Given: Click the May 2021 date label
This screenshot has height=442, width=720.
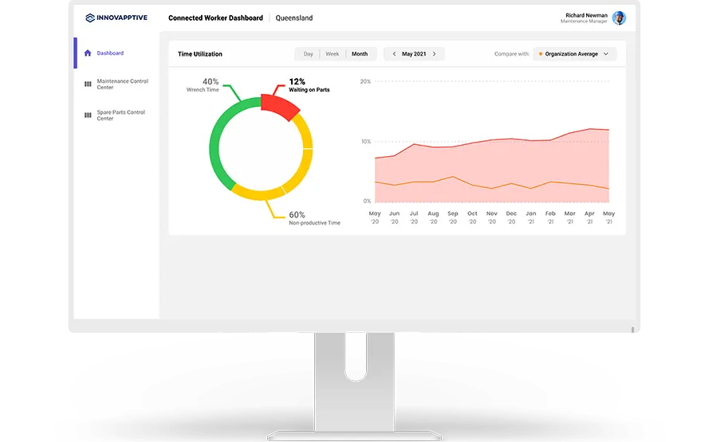Looking at the screenshot, I should tap(414, 54).
